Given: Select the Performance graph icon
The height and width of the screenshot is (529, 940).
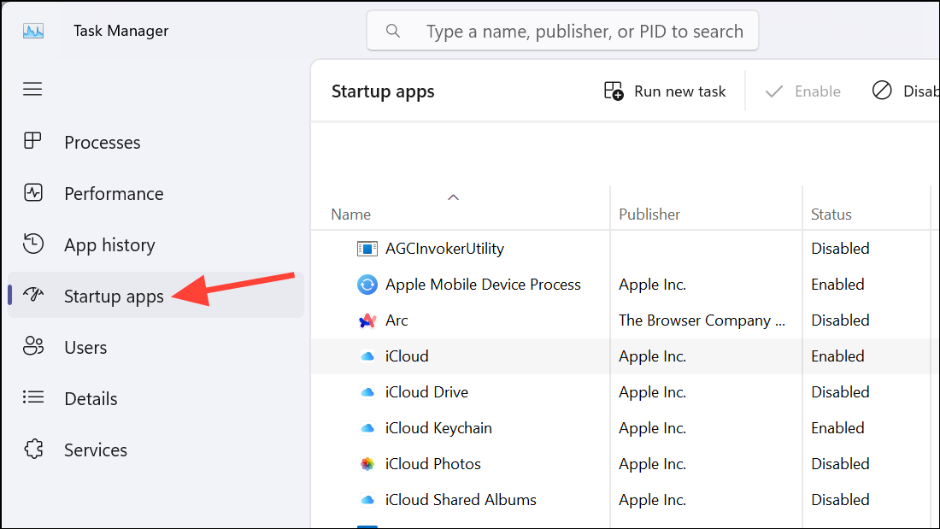Looking at the screenshot, I should [x=33, y=192].
